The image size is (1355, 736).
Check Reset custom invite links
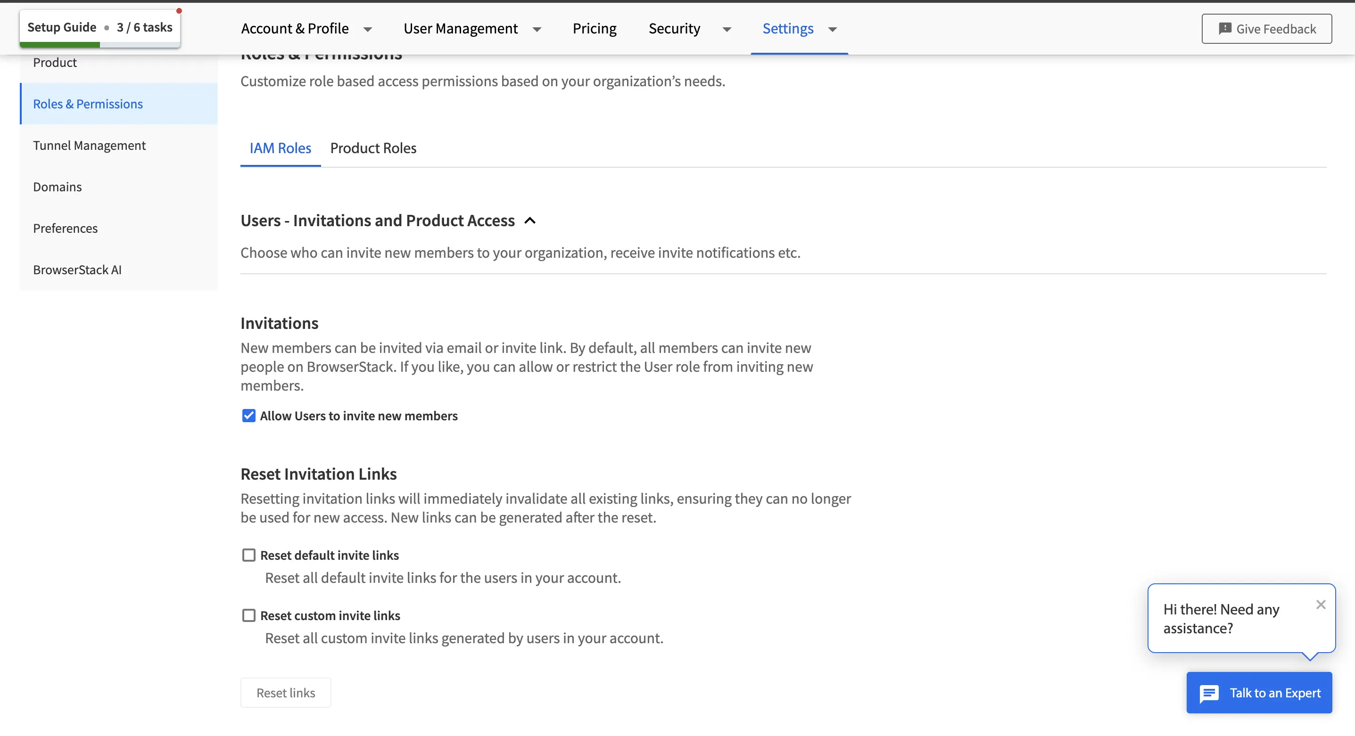[x=248, y=615]
